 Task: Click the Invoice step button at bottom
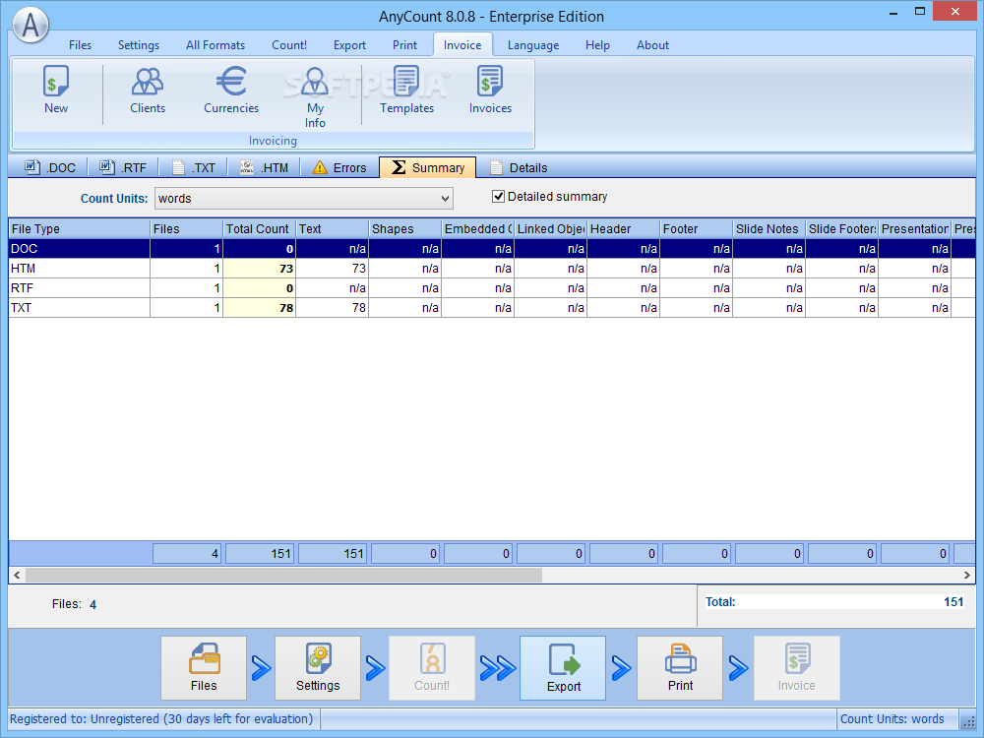[796, 668]
